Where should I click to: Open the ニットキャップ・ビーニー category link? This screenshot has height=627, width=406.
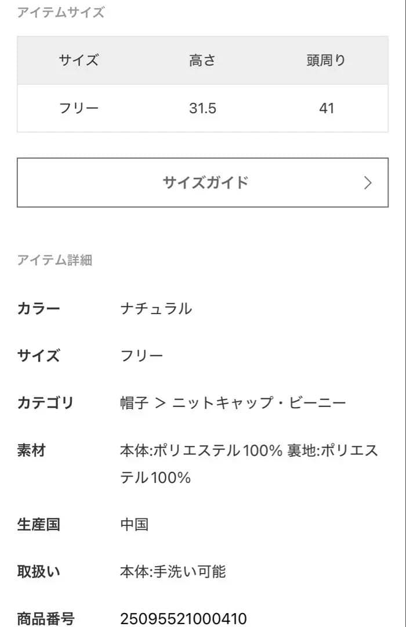(x=259, y=403)
